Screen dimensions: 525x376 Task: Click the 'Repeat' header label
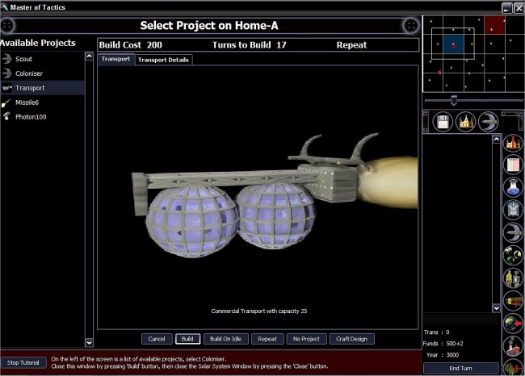[x=351, y=45]
